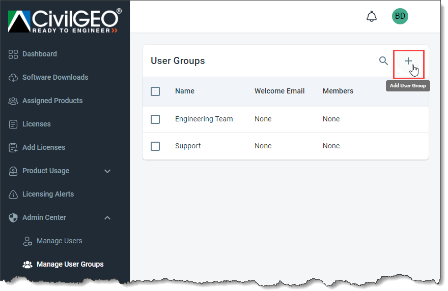Expand the Product Usage chevron
Image resolution: width=448 pixels, height=291 pixels.
tap(107, 171)
